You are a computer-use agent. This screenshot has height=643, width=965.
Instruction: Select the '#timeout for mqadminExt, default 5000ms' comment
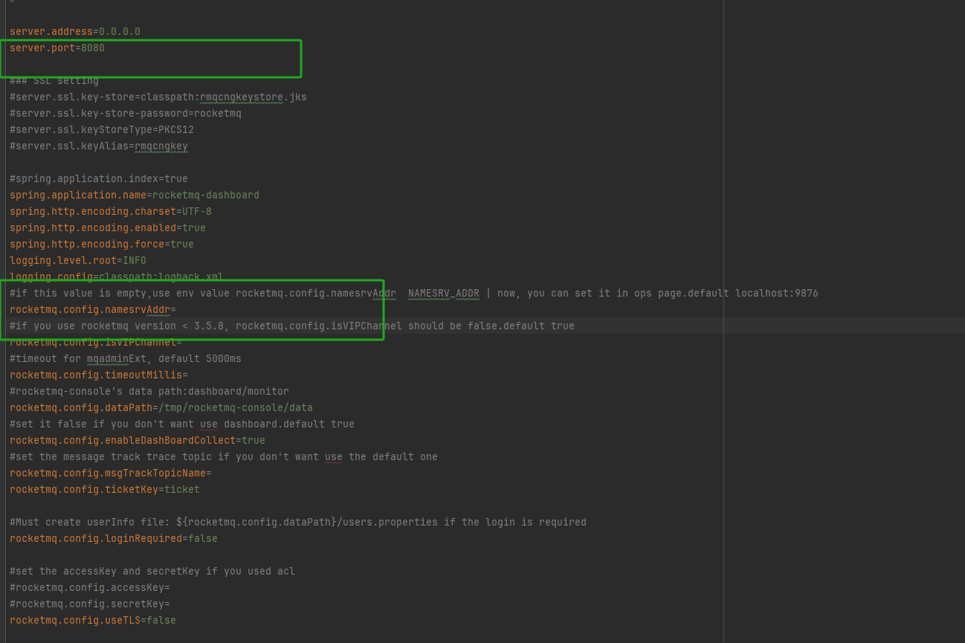point(126,359)
